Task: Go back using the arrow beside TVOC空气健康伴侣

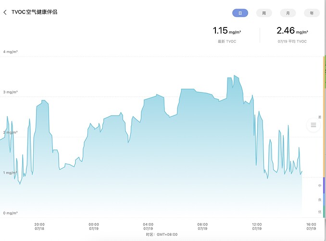Action: (5, 13)
